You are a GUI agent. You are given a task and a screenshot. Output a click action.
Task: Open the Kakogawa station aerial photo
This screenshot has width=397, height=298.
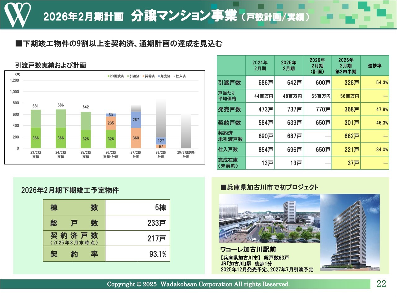pyautogui.click(x=269, y=218)
